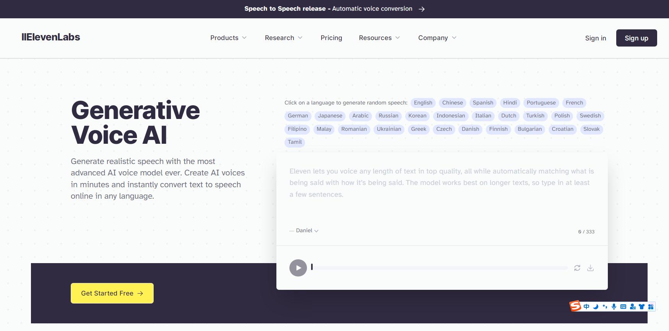
Task: Click the microphone voice input icon
Action: [x=614, y=307]
